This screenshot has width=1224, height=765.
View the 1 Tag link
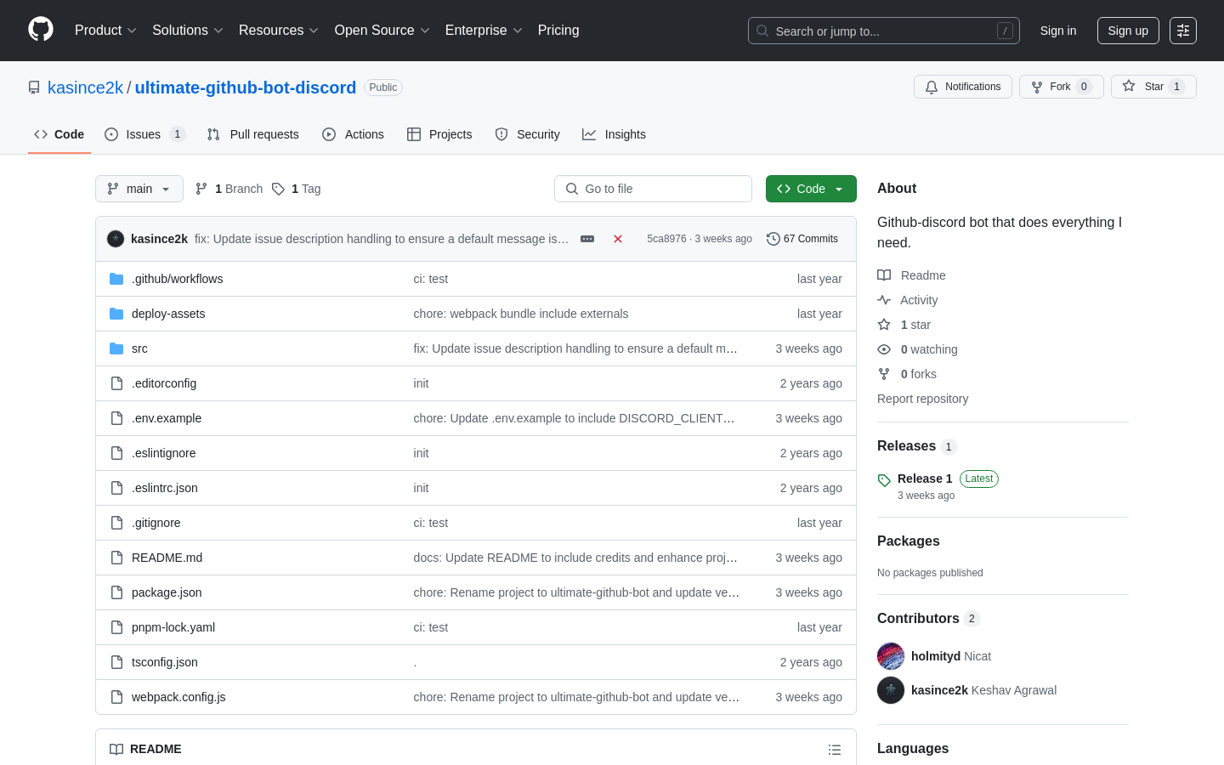[297, 189]
